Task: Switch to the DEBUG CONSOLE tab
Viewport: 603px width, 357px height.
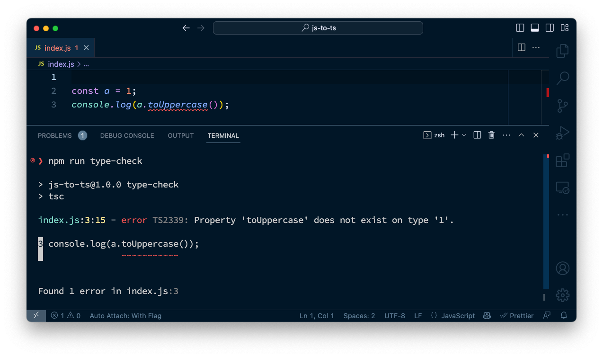Action: (x=127, y=135)
